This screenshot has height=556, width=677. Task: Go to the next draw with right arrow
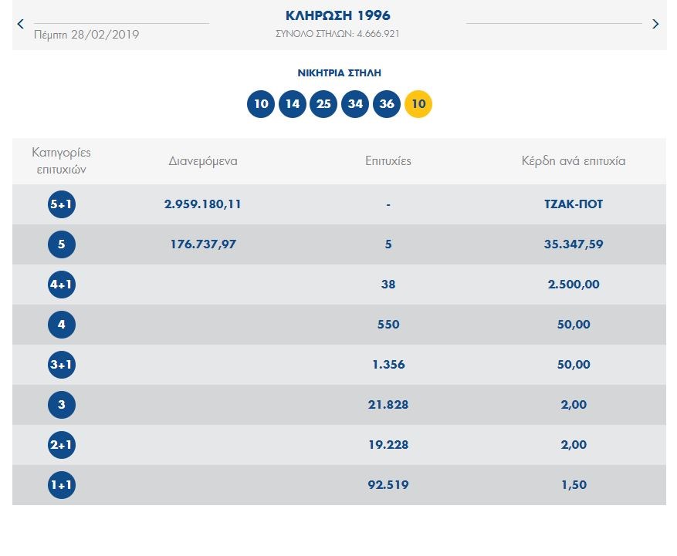tap(655, 24)
